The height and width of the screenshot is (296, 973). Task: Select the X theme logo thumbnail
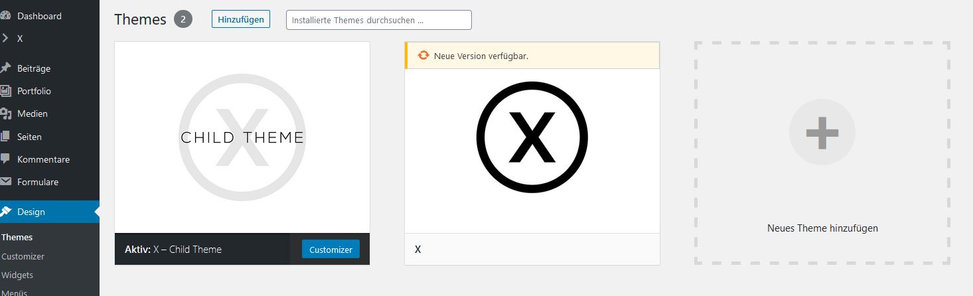(532, 137)
